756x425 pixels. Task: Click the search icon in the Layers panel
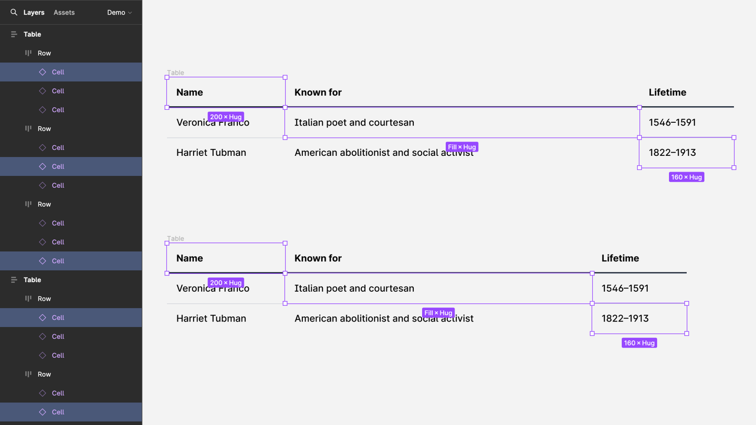14,12
